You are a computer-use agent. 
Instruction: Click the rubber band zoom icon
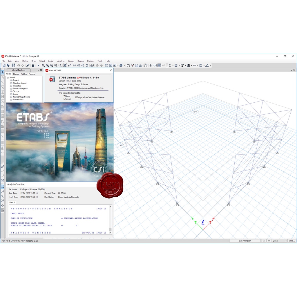point(43,66)
